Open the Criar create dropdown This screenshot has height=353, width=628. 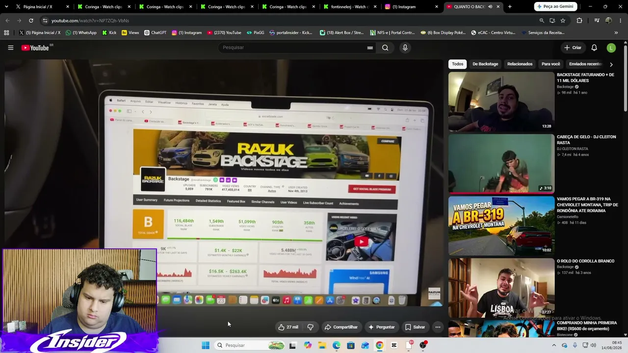click(x=573, y=48)
